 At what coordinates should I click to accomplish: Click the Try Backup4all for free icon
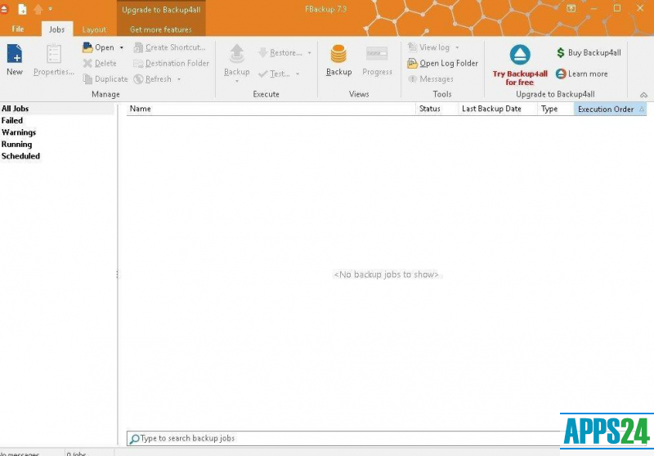tap(520, 55)
